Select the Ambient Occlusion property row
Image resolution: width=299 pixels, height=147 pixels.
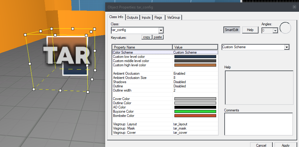click(x=165, y=73)
